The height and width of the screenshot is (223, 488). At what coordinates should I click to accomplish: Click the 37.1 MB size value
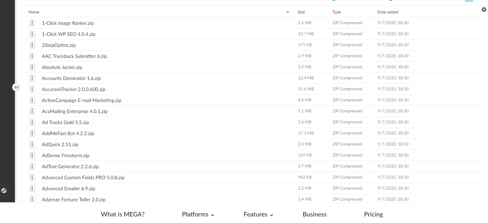tap(306, 133)
